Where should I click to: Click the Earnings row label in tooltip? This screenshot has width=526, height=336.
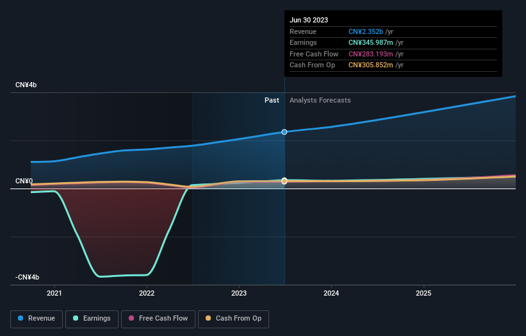point(303,42)
